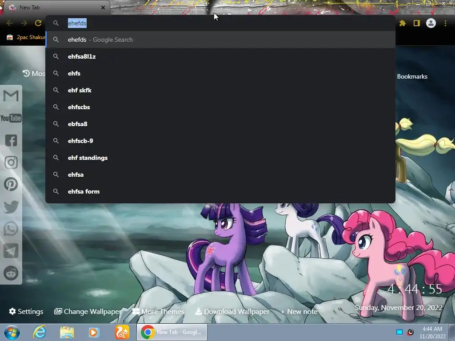Screen dimensions: 455x341
Task: Open Pinterest from the sidebar
Action: (x=11, y=184)
